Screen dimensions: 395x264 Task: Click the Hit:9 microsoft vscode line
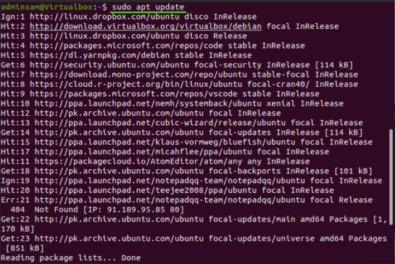click(x=160, y=94)
